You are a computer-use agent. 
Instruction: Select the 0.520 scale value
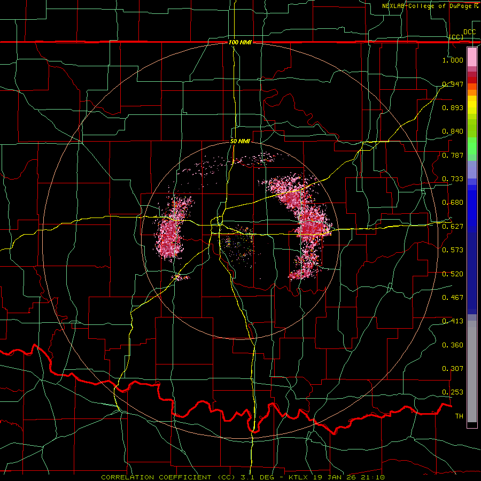[453, 274]
